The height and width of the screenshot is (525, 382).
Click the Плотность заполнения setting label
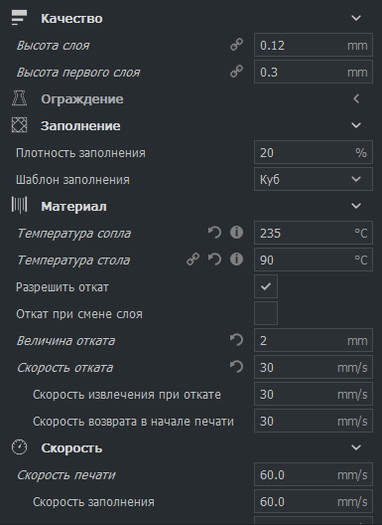pos(81,153)
